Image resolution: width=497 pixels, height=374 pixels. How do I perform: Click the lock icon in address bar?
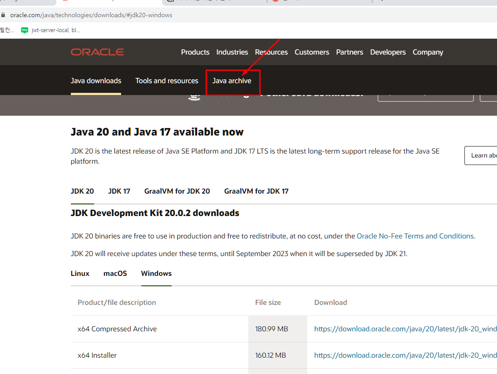[x=3, y=15]
